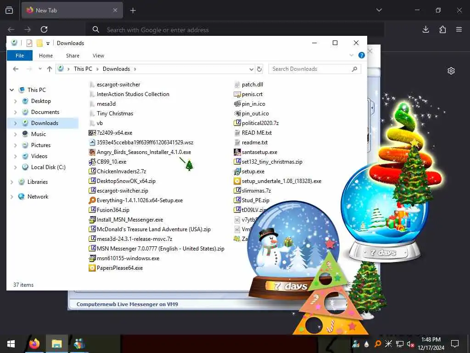Click Downloads in address breadcrumb
The image size is (470, 353).
pos(116,69)
